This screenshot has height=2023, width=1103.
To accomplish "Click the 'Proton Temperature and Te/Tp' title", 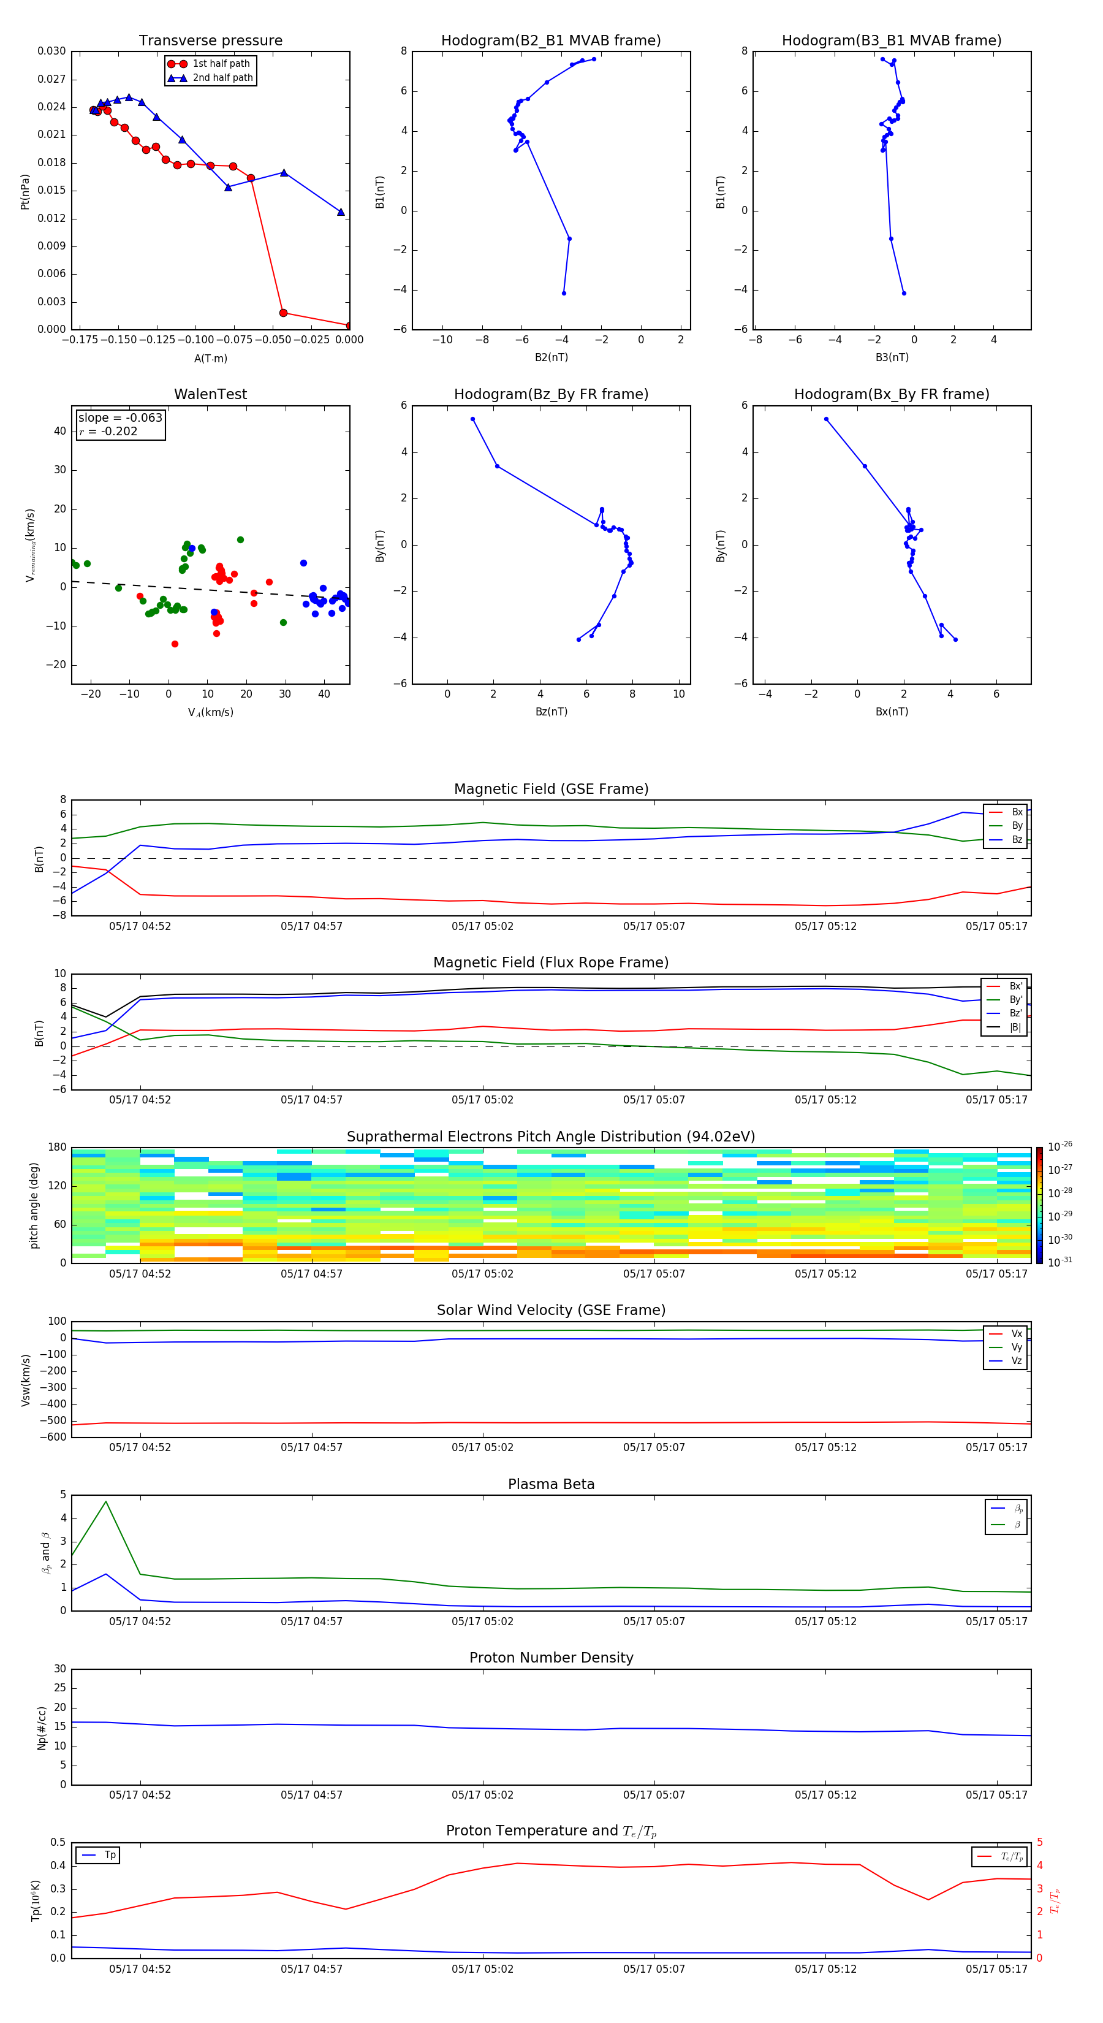I will tap(551, 1831).
